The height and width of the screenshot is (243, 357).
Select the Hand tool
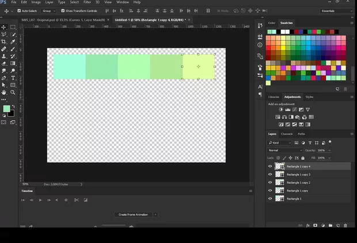pos(4,92)
